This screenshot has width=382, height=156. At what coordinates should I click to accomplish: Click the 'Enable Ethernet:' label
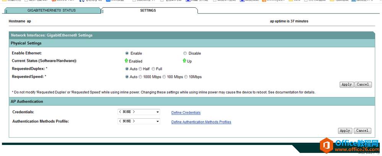point(27,53)
